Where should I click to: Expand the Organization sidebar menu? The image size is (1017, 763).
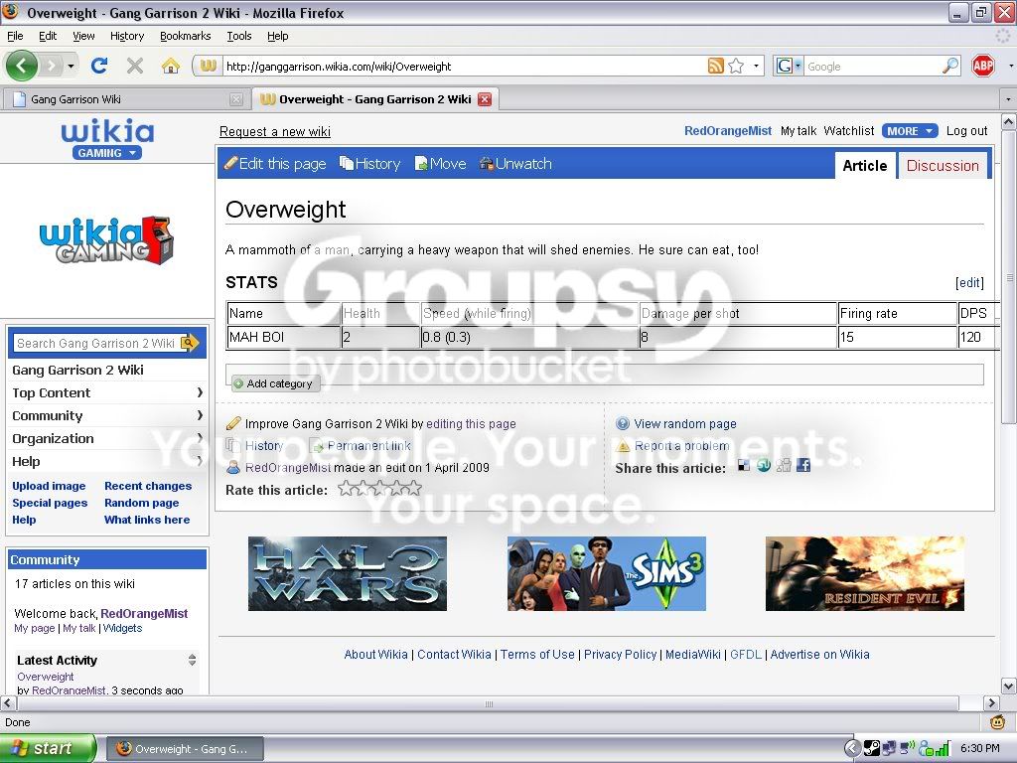pos(107,438)
